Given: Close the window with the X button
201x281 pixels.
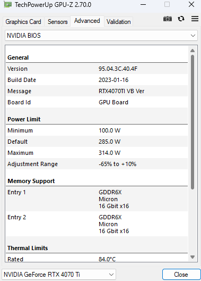Looking at the screenshot, I should click(191, 4).
